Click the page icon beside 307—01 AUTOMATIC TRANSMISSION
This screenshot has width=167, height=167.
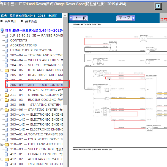tap(6, 134)
